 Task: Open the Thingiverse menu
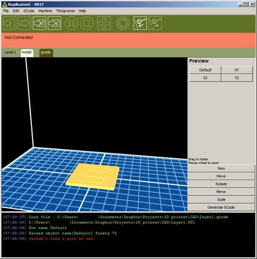click(x=65, y=11)
